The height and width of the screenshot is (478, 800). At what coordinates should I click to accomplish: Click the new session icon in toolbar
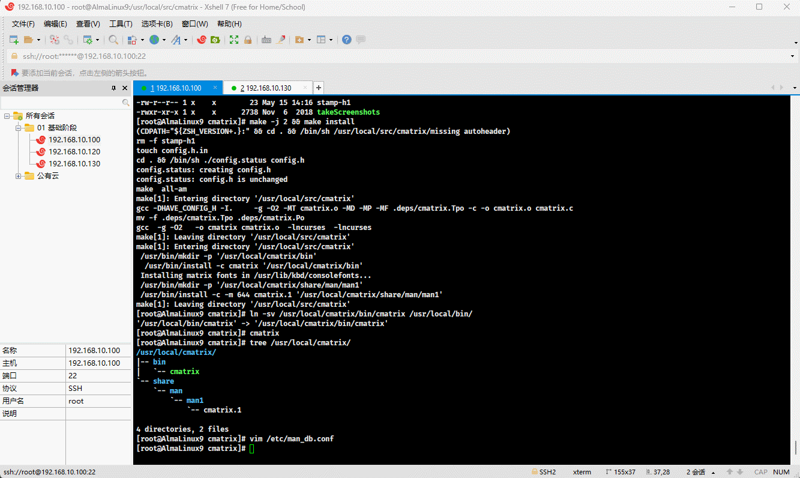pos(14,40)
